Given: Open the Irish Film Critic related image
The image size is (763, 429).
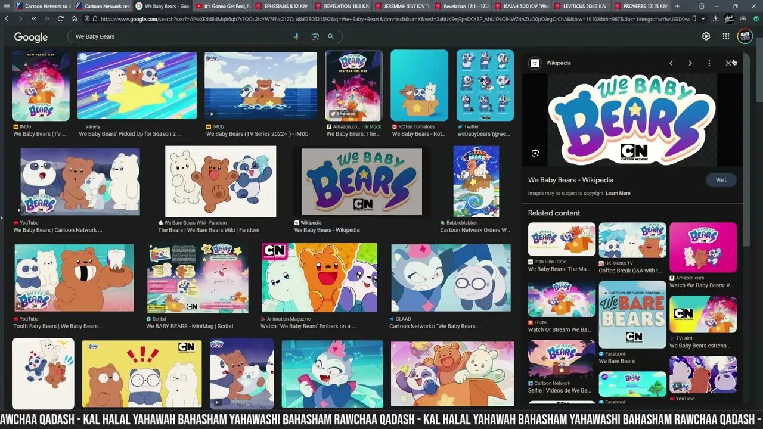Looking at the screenshot, I should click(562, 240).
